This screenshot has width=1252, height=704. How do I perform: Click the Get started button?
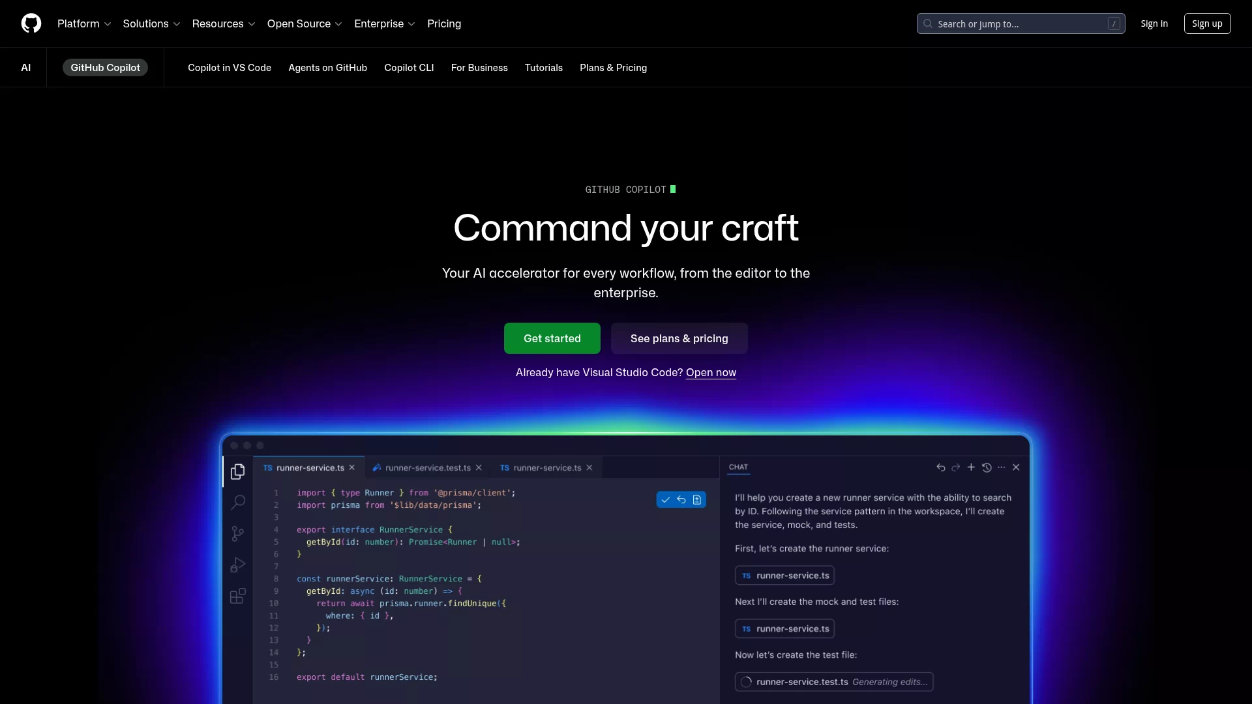(552, 338)
